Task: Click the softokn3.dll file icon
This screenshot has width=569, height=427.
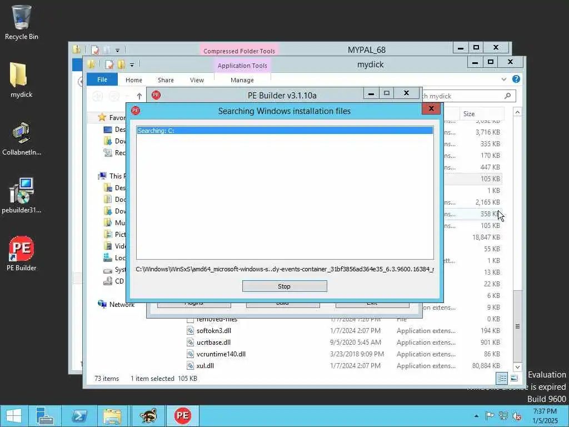Action: 190,330
